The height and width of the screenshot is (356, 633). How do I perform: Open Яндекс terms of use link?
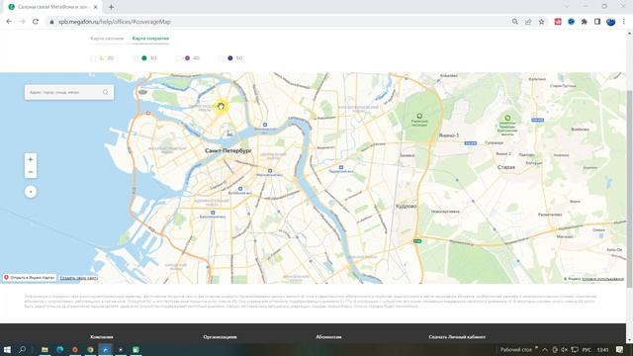click(x=602, y=279)
